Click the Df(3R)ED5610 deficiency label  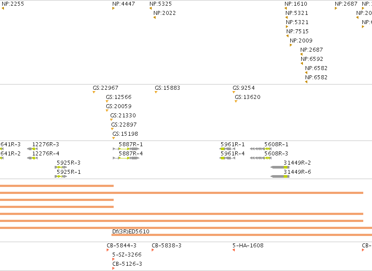(131, 231)
